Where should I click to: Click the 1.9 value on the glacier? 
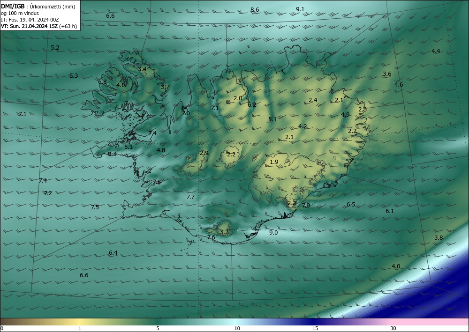click(274, 162)
